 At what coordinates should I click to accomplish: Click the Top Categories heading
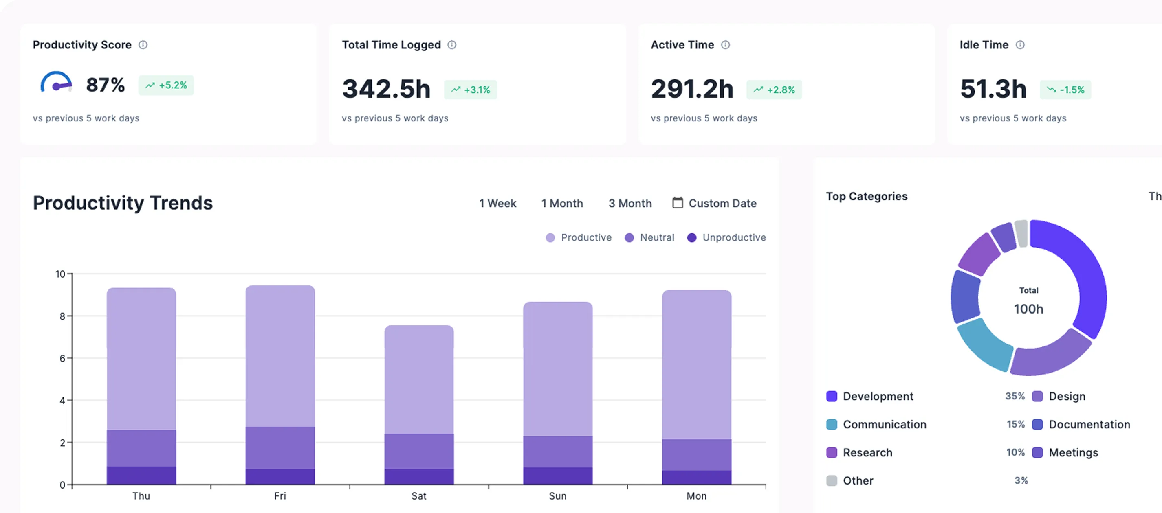[867, 197]
